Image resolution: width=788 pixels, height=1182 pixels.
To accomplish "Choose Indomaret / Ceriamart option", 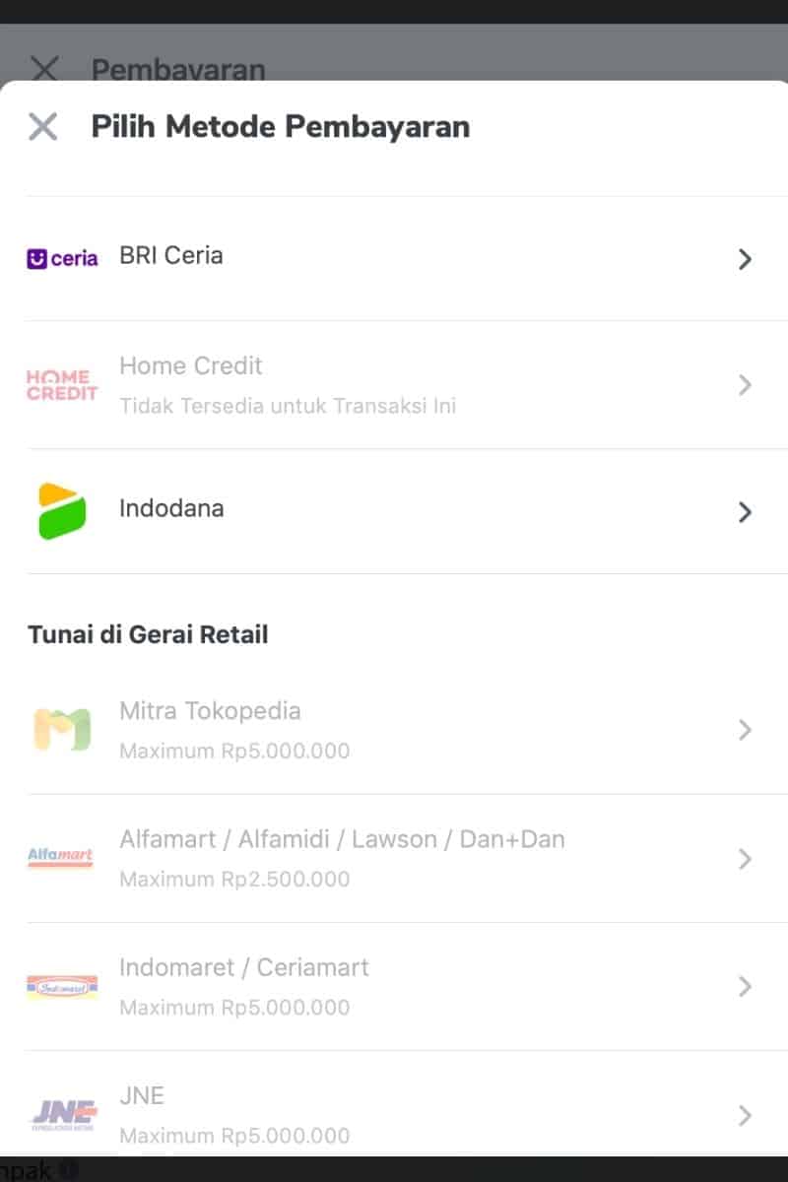I will click(244, 968).
